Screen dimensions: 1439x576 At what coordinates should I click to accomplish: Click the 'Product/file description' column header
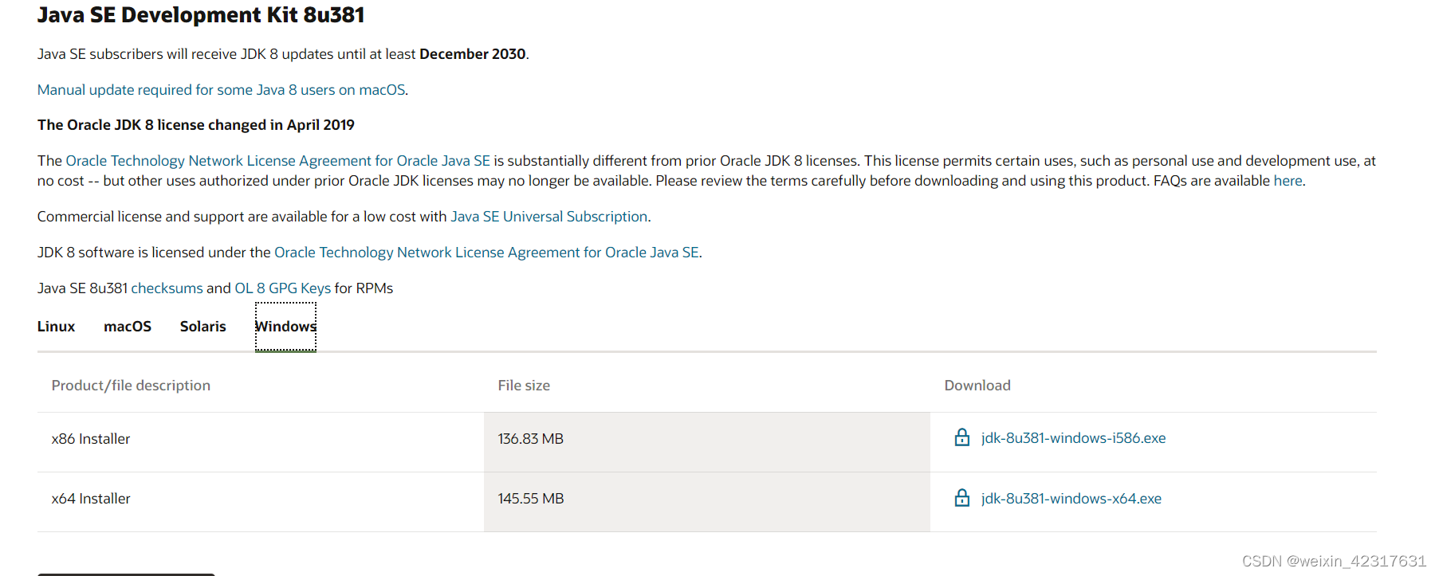[131, 386]
